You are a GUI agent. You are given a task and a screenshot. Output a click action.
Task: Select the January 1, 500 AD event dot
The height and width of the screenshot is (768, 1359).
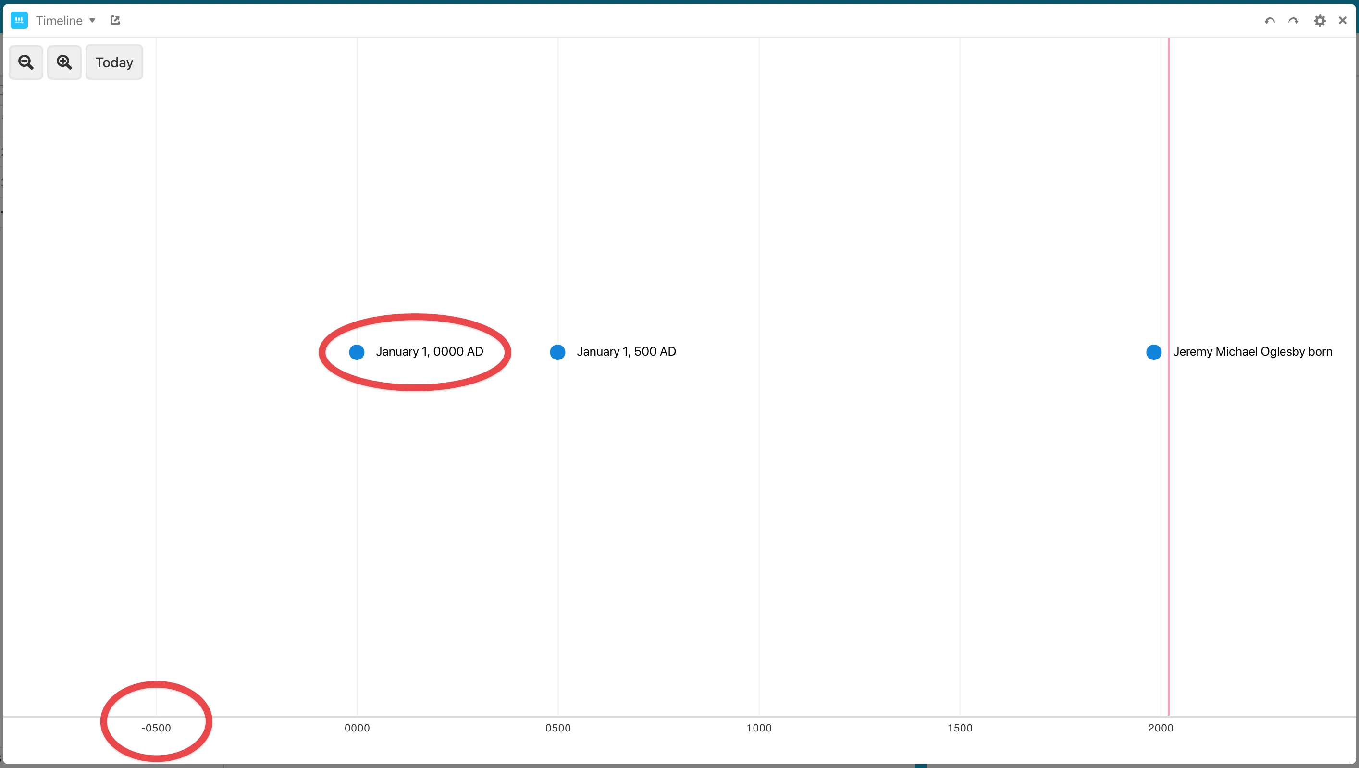[x=557, y=352]
